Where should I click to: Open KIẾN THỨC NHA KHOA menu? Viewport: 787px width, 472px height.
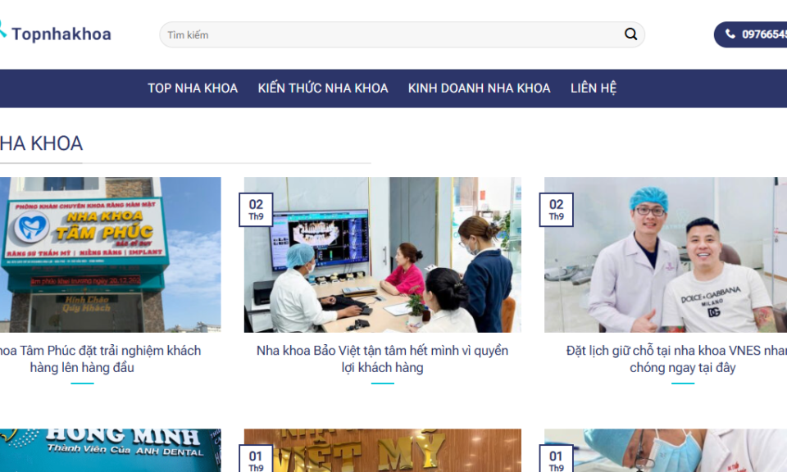coord(323,88)
